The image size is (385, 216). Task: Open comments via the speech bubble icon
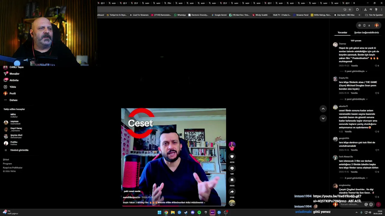[x=232, y=168]
